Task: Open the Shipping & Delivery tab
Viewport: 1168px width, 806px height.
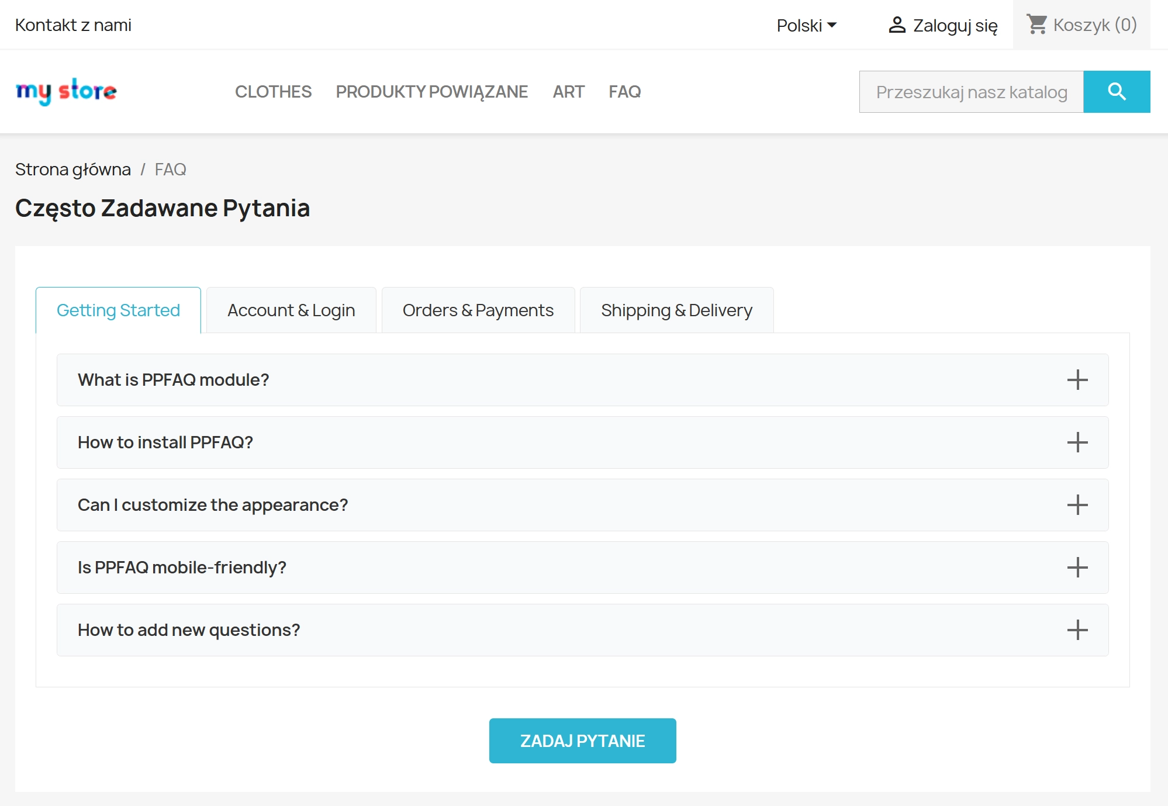Action: click(x=677, y=310)
